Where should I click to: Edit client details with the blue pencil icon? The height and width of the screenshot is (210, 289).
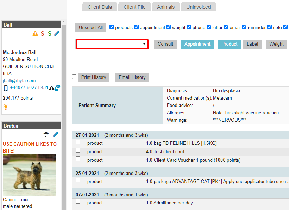tap(57, 34)
